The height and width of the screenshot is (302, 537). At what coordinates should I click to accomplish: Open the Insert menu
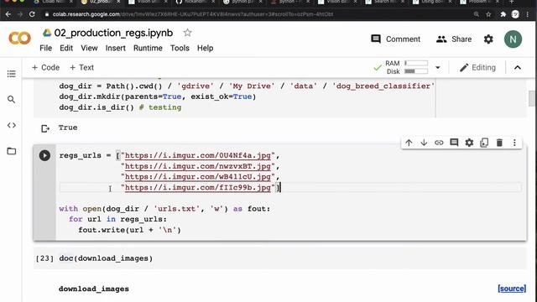click(x=116, y=48)
